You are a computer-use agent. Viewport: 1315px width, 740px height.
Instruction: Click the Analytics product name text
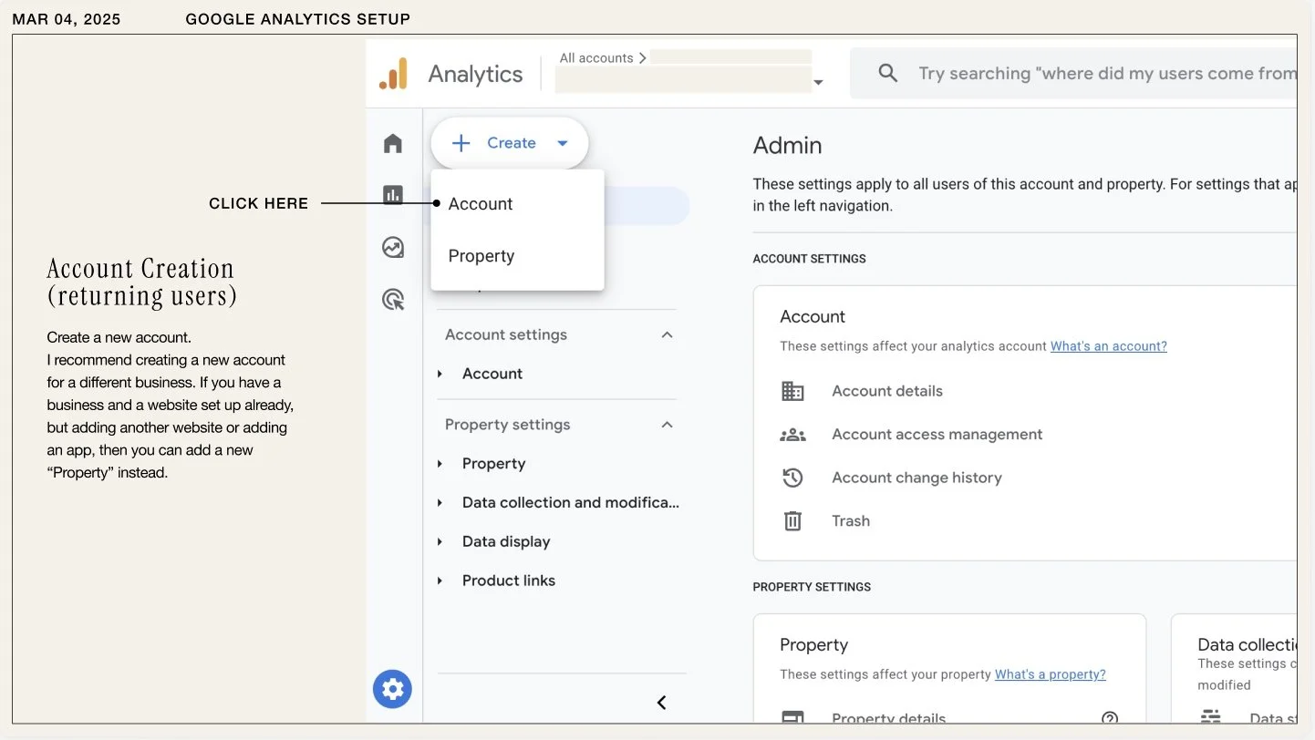click(x=475, y=74)
